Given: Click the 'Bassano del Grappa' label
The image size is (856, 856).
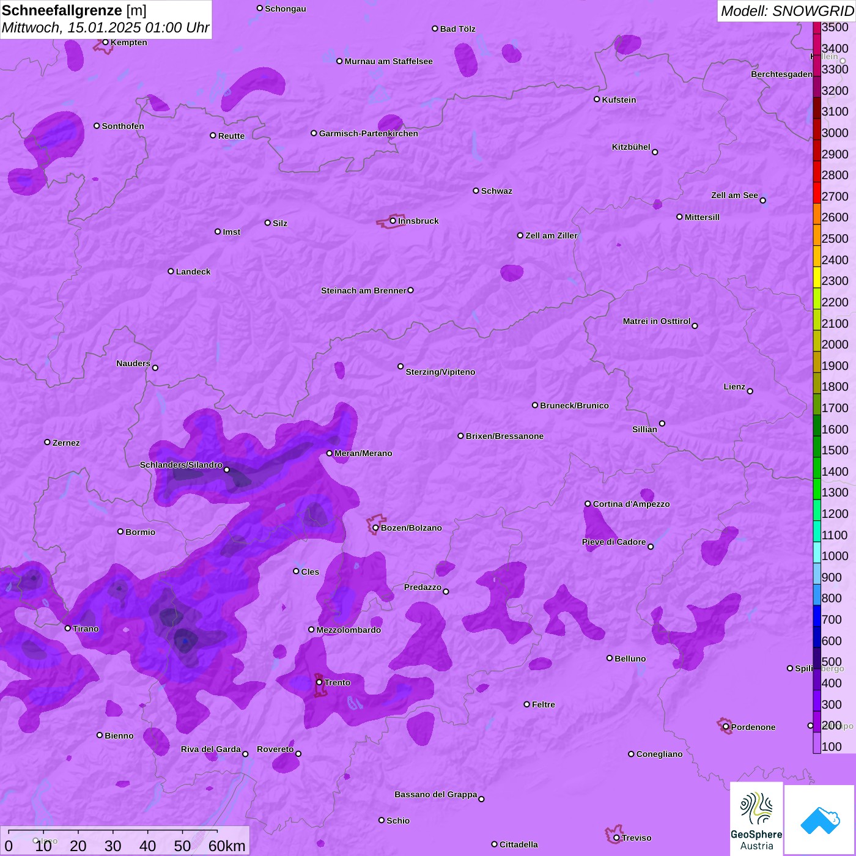Looking at the screenshot, I should 436,794.
